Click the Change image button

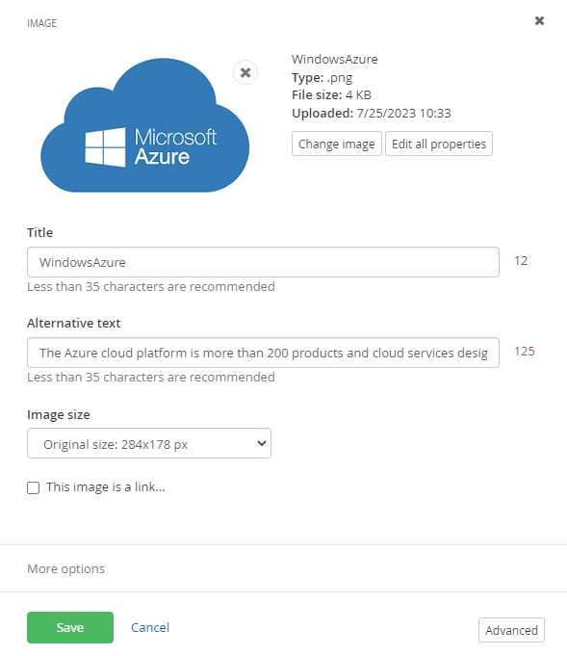pyautogui.click(x=337, y=144)
